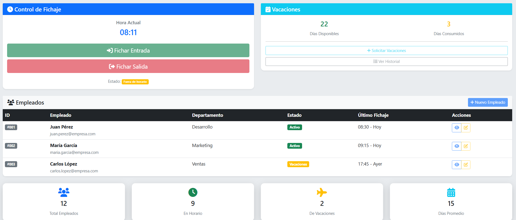Click the #003 ID badge

(x=11, y=164)
